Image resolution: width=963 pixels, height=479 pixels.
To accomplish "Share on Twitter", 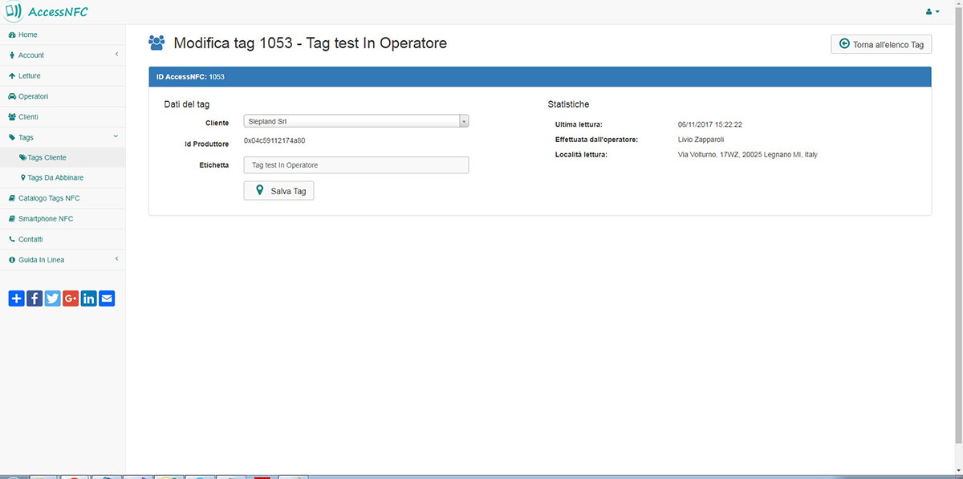I will [53, 298].
